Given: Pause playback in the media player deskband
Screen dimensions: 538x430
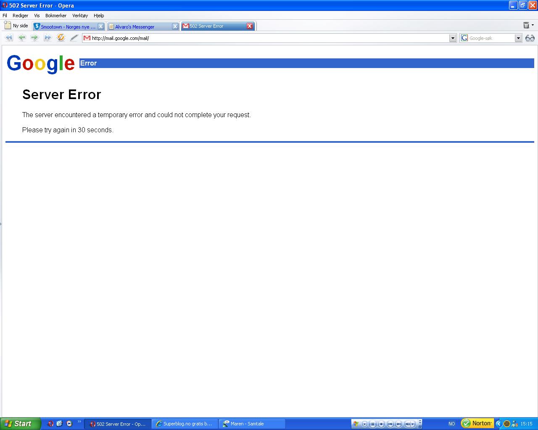Looking at the screenshot, I should click(373, 424).
